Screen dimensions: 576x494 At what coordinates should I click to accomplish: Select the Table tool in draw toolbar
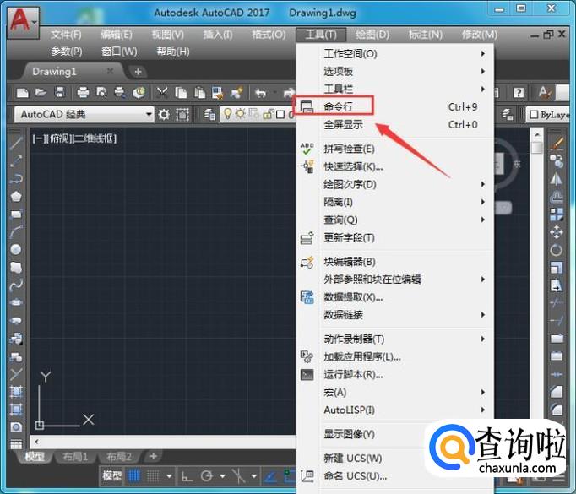click(x=16, y=444)
